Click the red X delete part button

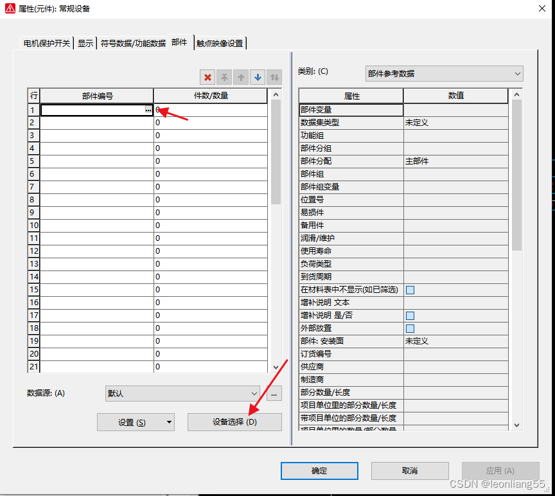(x=207, y=78)
